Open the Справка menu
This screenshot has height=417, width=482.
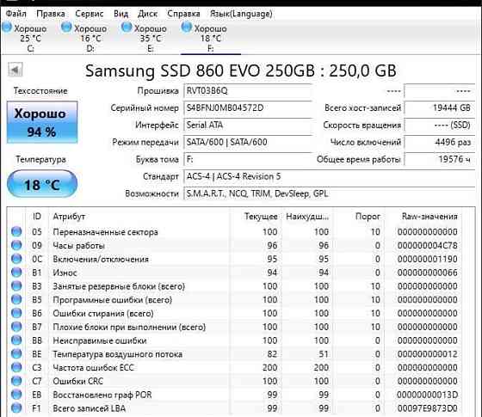tap(183, 14)
